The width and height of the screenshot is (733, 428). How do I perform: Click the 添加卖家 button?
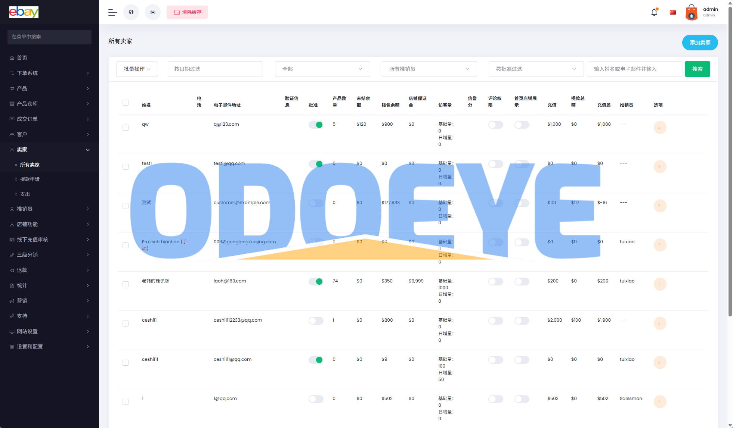click(x=700, y=43)
